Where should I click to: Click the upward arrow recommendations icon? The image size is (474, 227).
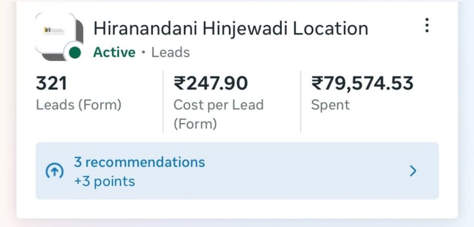[x=54, y=171]
